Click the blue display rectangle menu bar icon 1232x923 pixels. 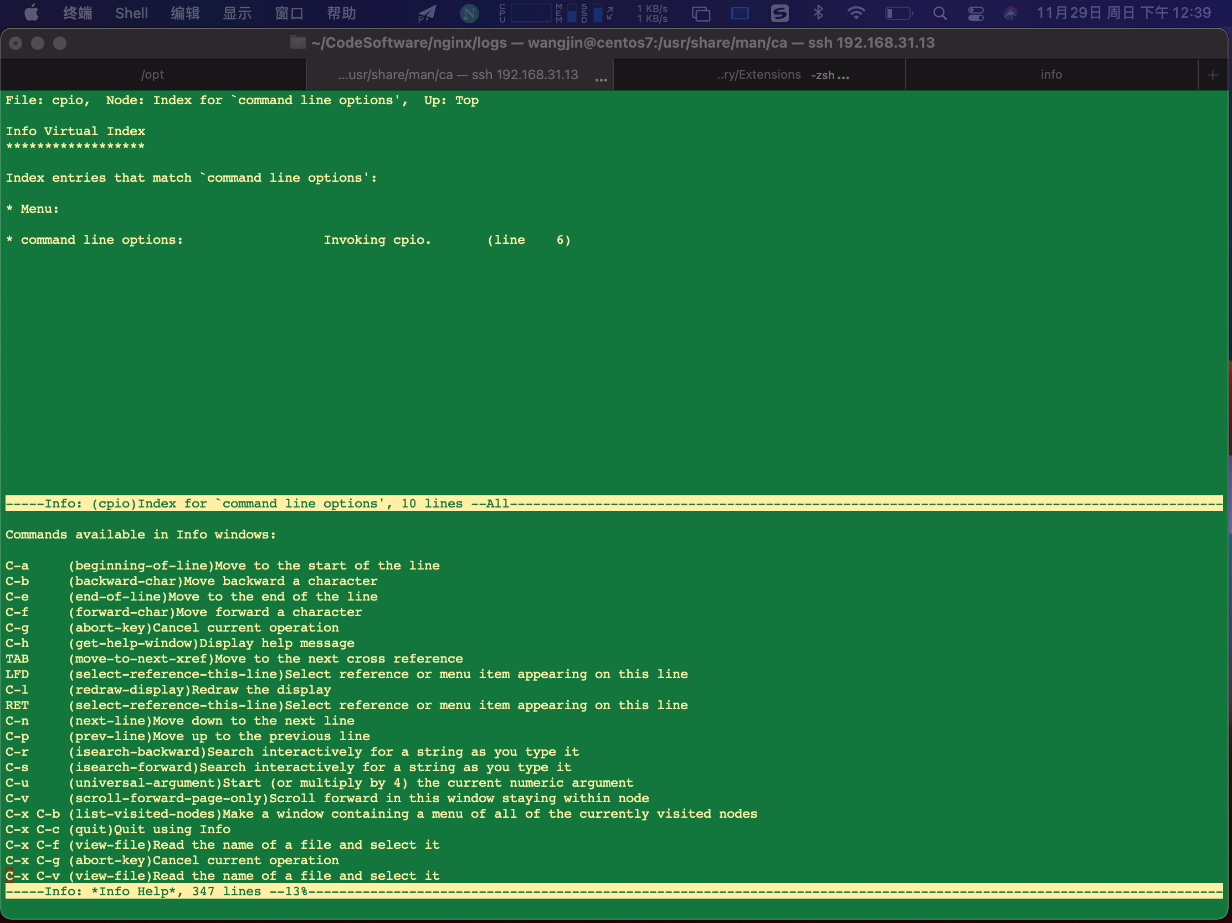point(740,13)
